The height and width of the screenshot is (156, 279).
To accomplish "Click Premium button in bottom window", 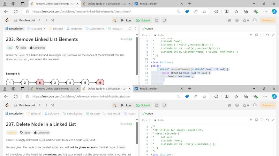I will tap(268, 105).
